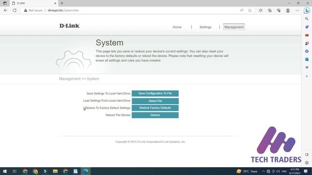312x175 pixels.
Task: Click the Reboot button
Action: coord(155,115)
